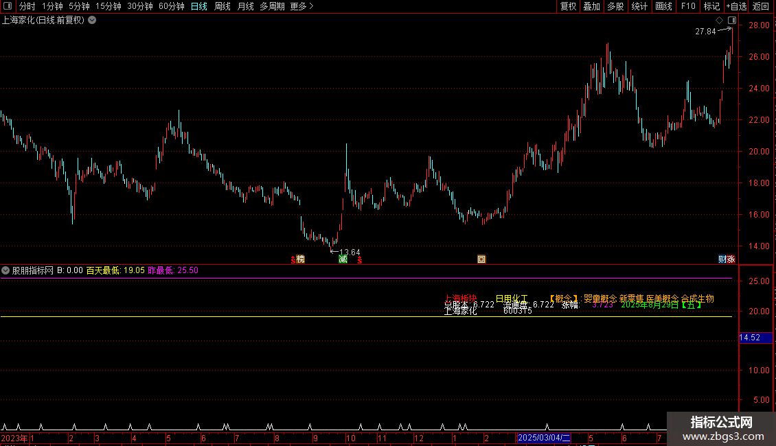The height and width of the screenshot is (446, 776).
Task: Click the 2025/03/04 date marker
Action: click(x=544, y=438)
